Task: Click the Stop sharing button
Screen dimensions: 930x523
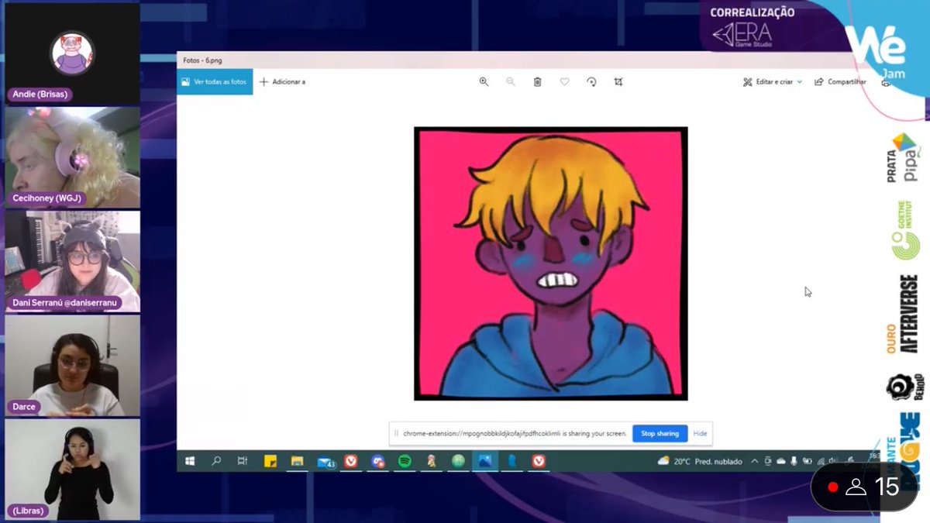Action: [x=660, y=433]
